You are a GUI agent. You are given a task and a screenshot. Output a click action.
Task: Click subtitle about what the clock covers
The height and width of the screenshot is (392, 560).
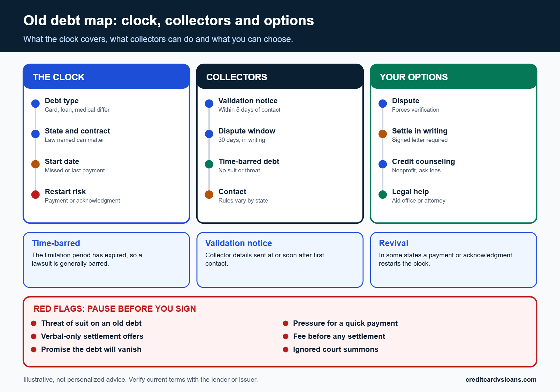[x=158, y=39]
